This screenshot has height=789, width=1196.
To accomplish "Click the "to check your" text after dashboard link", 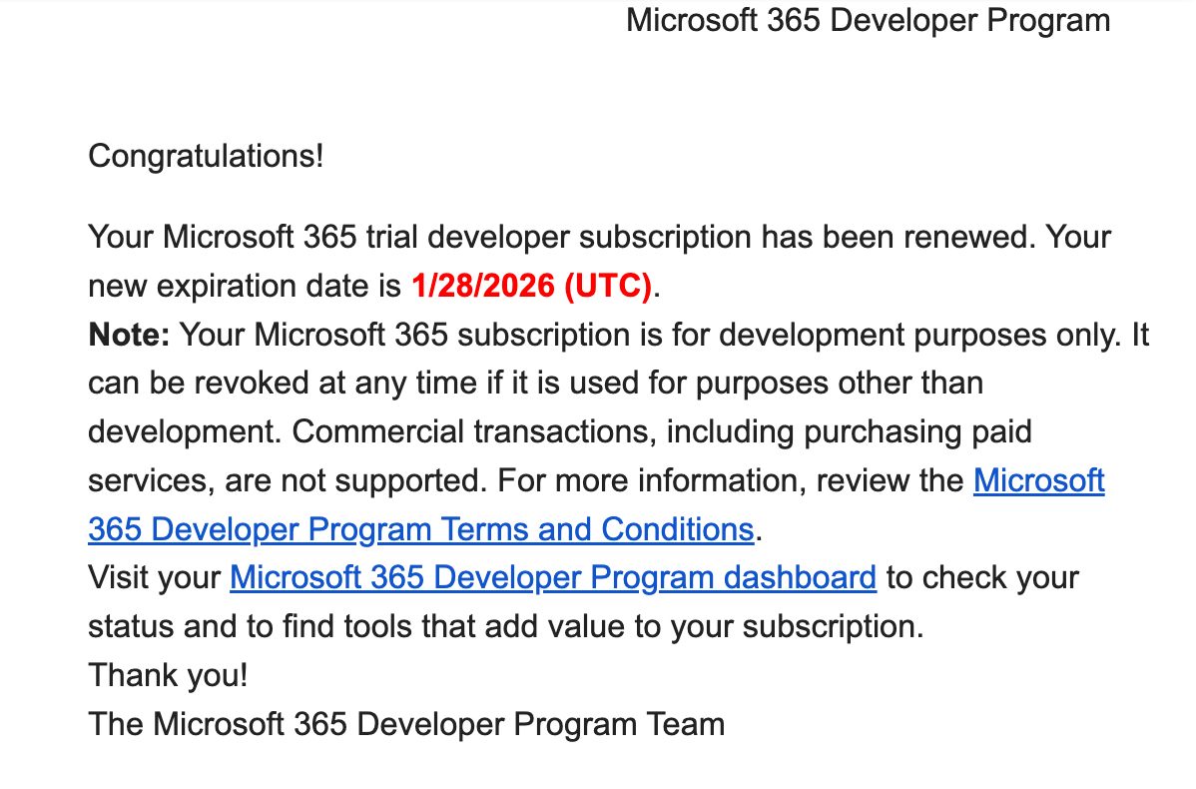I will (982, 577).
